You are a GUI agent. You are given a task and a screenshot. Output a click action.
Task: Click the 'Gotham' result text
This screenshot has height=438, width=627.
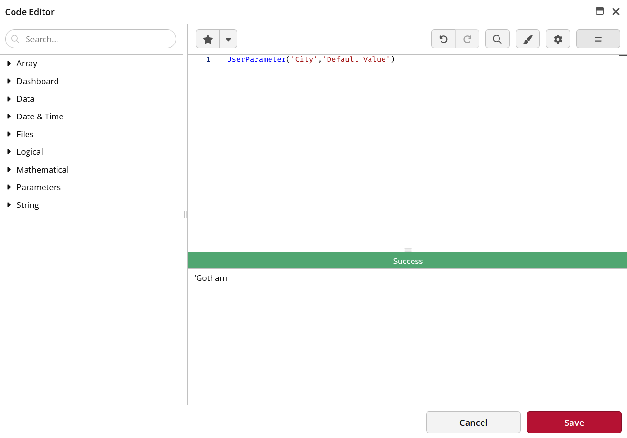[212, 278]
